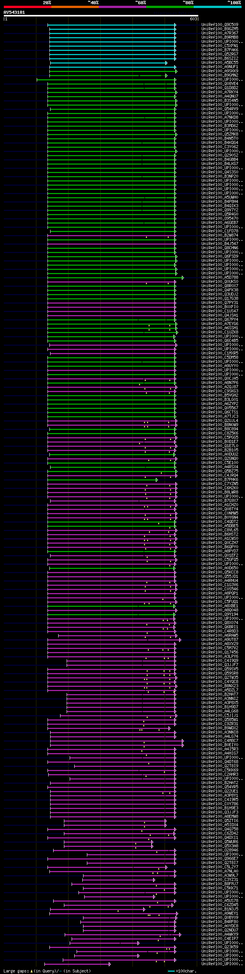Select hit label UniRef100_B6SZI2
This screenshot has height=974, width=245.
click(220, 59)
